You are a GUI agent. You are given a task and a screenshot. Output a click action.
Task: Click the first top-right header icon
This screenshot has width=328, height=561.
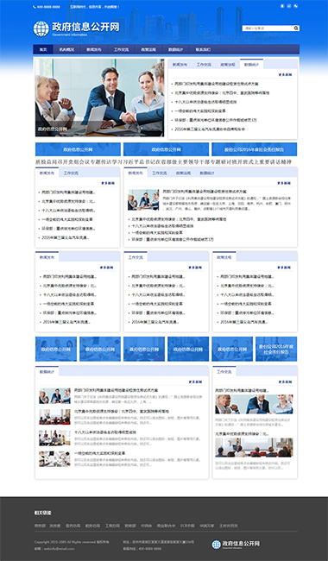(x=282, y=6)
